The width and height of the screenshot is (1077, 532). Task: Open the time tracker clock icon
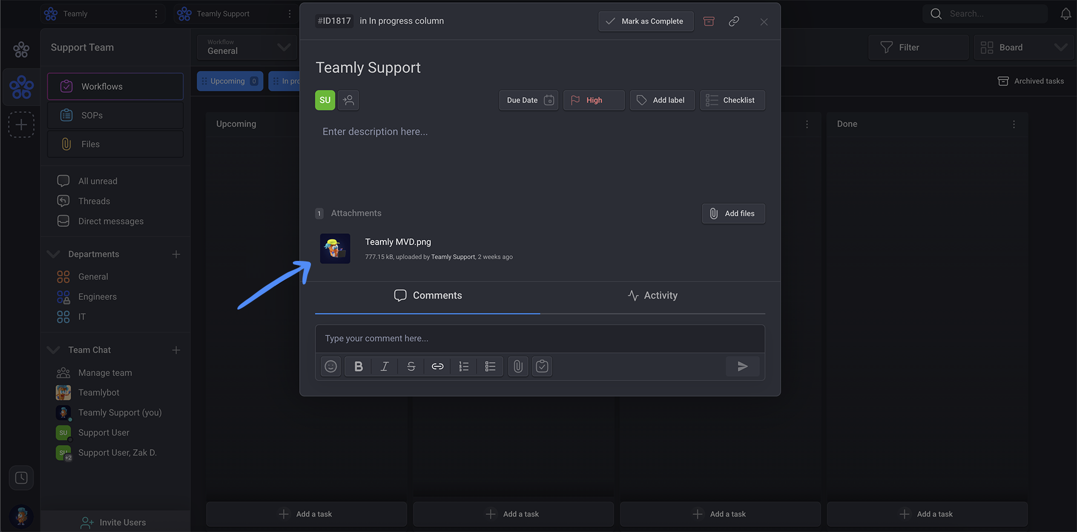(x=21, y=478)
